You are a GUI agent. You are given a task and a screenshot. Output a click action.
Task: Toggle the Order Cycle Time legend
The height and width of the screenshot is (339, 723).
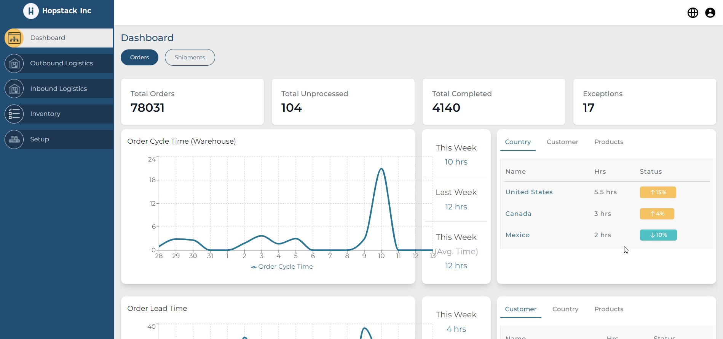point(282,267)
